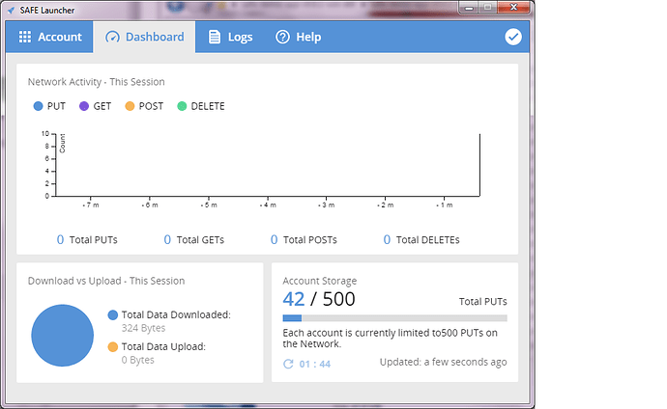Click the 324 Bytes downloaded value
667x409 pixels.
pos(143,328)
